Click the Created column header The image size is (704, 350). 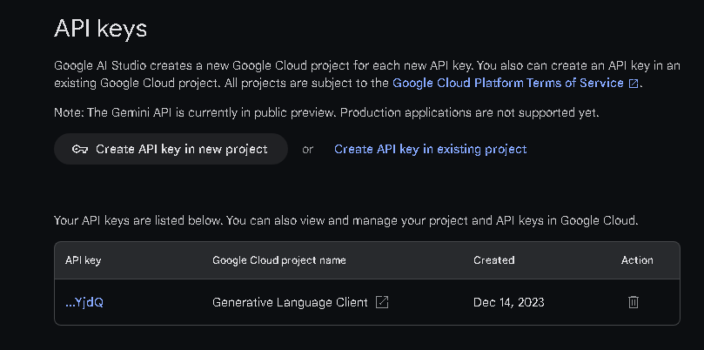click(494, 260)
